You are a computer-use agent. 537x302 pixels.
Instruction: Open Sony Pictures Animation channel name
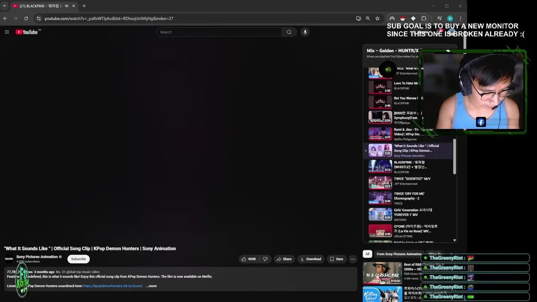[37, 257]
